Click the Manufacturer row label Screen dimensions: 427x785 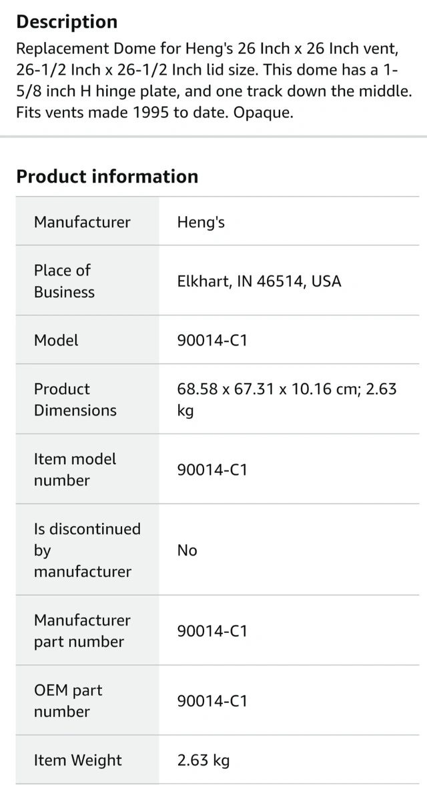click(x=82, y=222)
